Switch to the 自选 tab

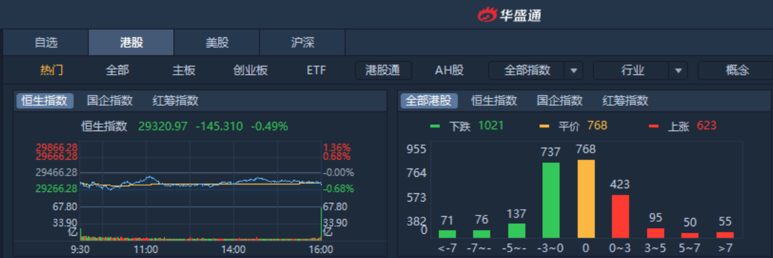click(46, 43)
